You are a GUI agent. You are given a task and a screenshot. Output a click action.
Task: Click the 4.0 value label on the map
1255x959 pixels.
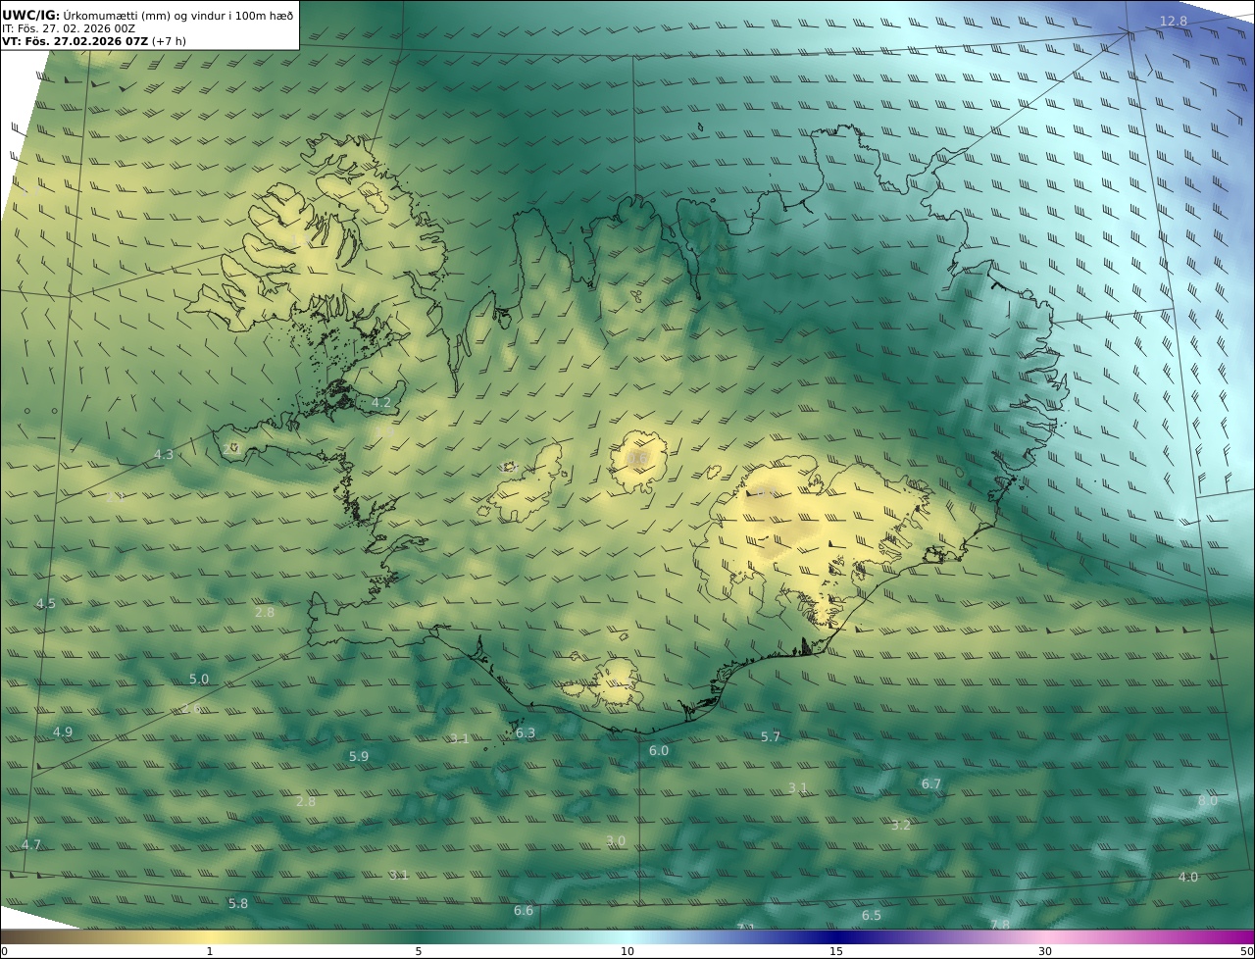pyautogui.click(x=1188, y=877)
